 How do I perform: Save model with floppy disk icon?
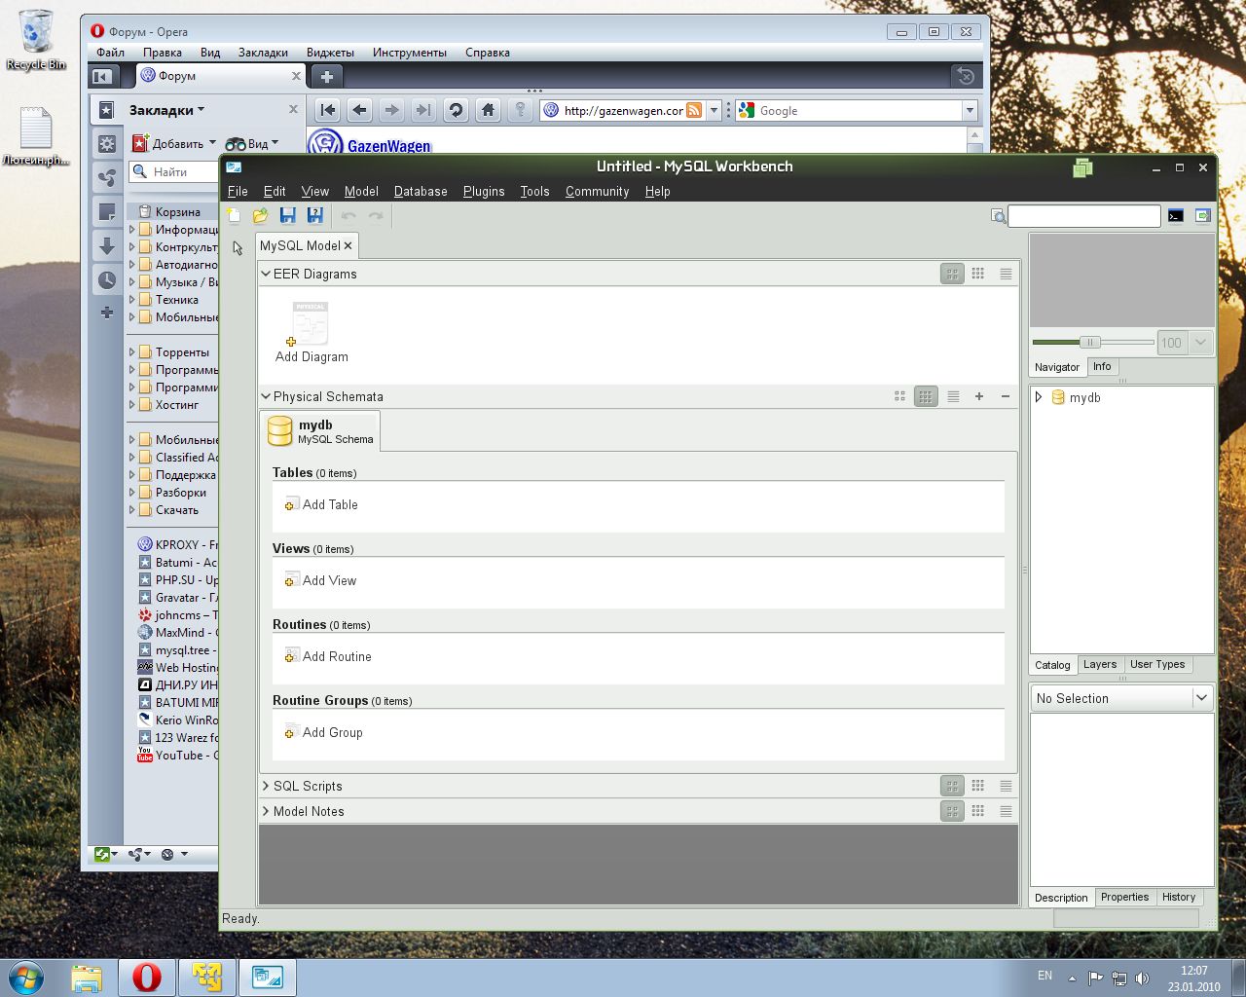click(x=287, y=216)
